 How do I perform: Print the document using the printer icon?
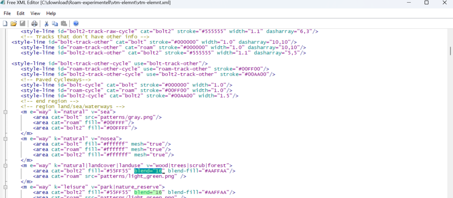click(34, 23)
